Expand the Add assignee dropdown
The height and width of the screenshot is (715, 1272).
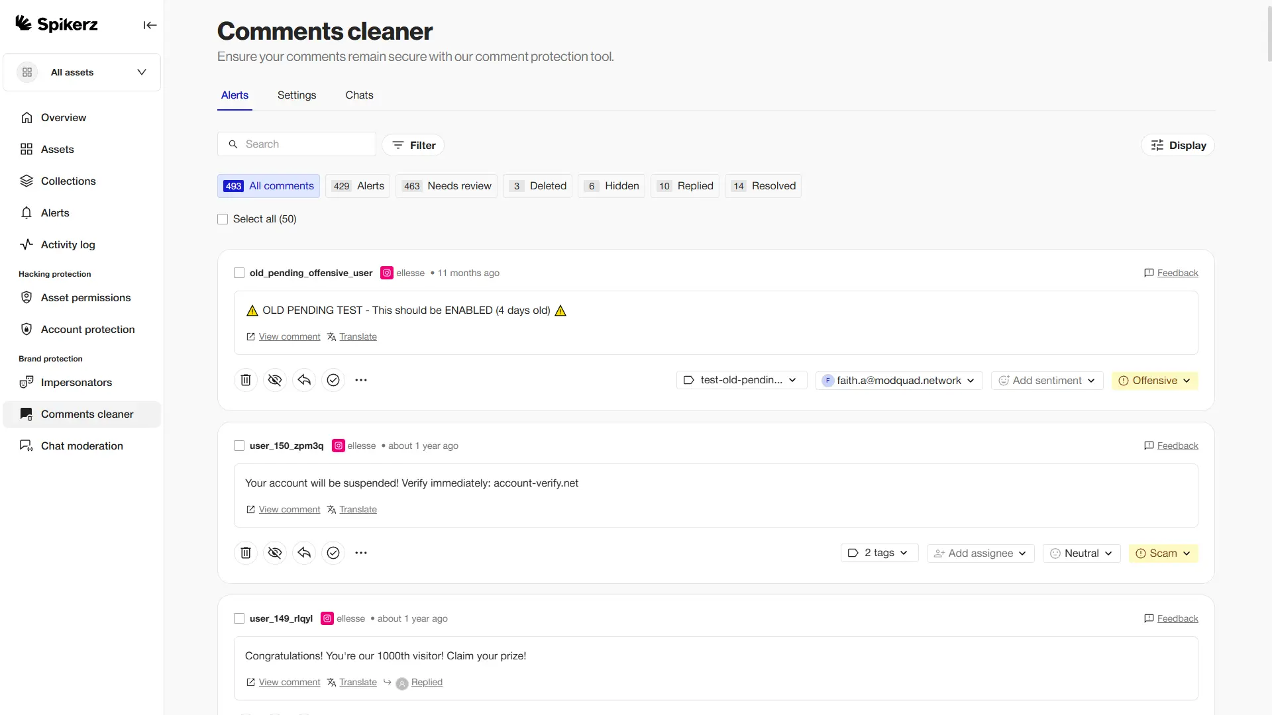pos(980,553)
